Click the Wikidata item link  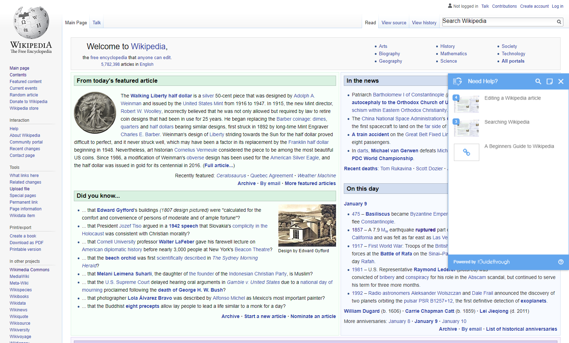click(22, 216)
